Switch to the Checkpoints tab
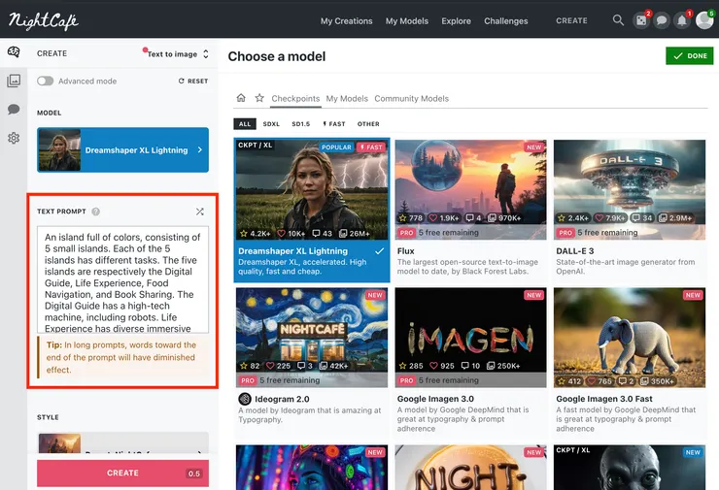Viewport: 719px width, 490px height. tap(295, 98)
